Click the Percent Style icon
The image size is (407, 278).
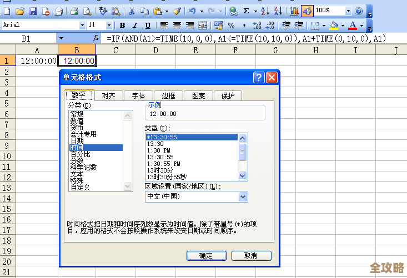pos(231,26)
